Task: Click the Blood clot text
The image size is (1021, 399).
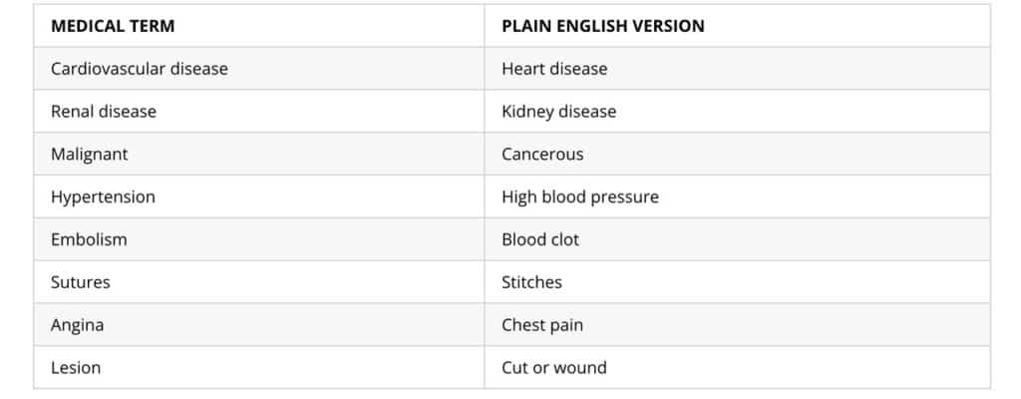Action: point(540,239)
